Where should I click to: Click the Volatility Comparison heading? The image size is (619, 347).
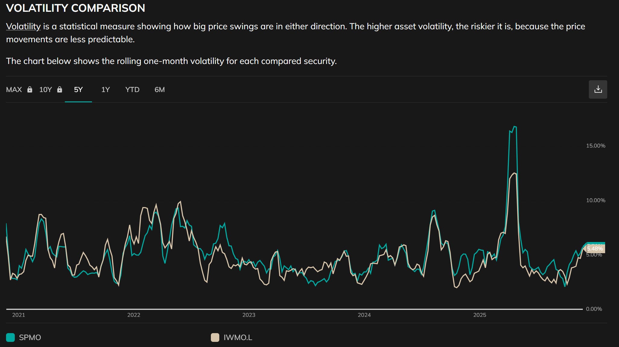click(75, 8)
